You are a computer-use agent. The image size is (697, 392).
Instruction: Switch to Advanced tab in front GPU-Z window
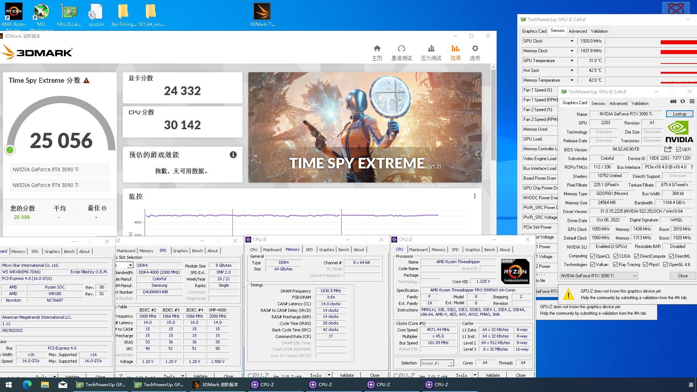point(618,103)
